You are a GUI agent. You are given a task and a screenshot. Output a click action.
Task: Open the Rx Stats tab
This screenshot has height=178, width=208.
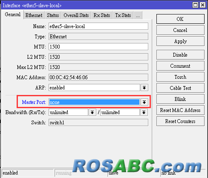pyautogui.click(x=102, y=15)
